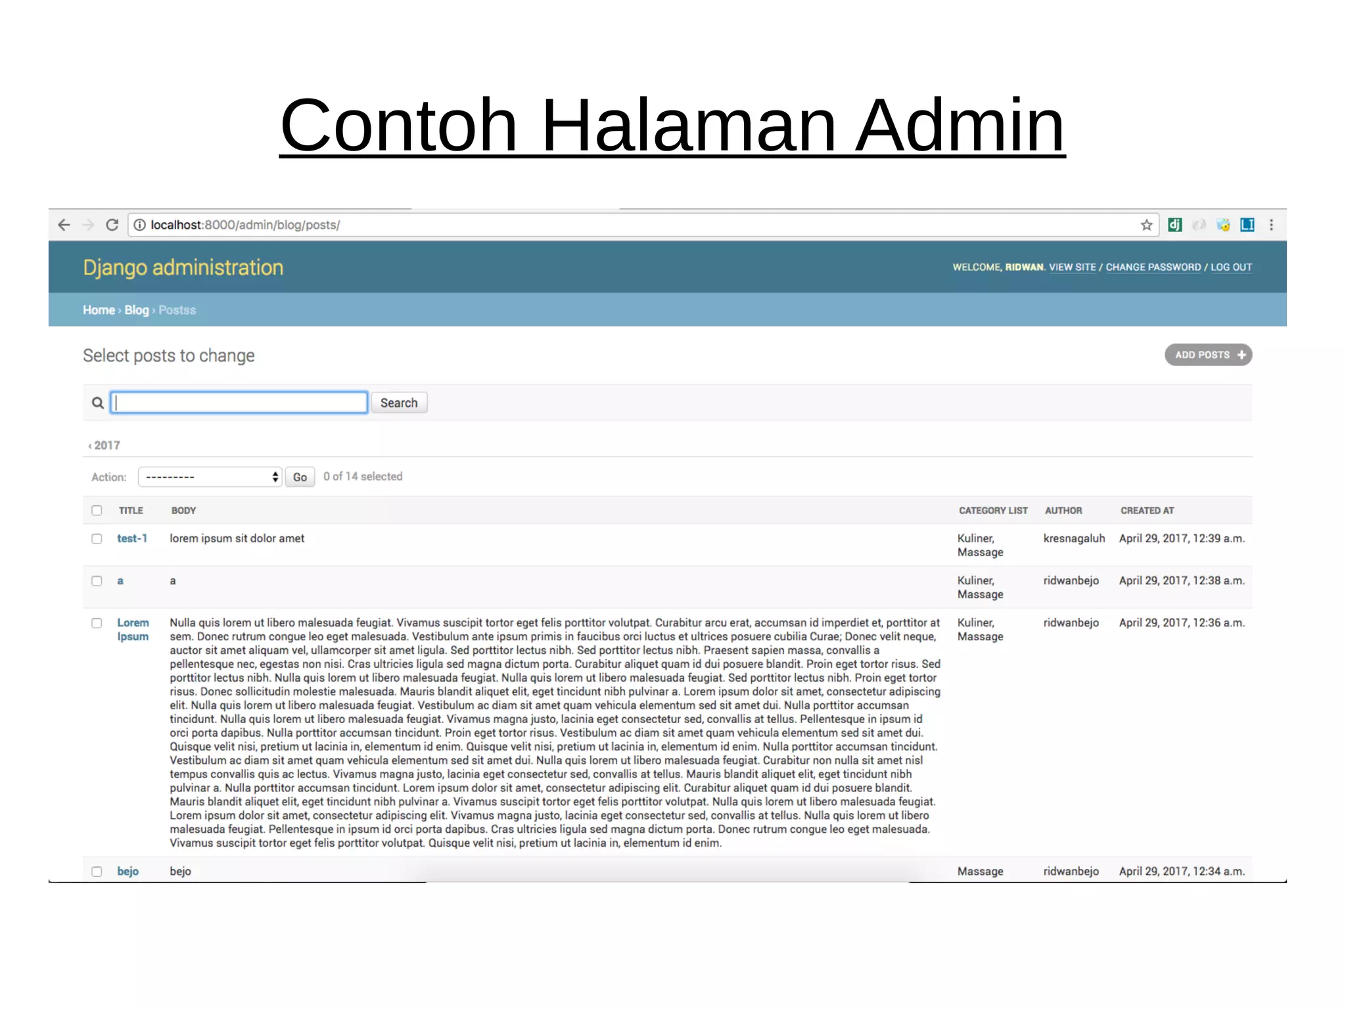Click the ridwanbejo author in bejo row
This screenshot has width=1346, height=1009.
click(1071, 871)
